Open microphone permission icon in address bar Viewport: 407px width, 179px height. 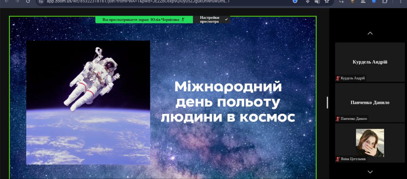coord(307,1)
